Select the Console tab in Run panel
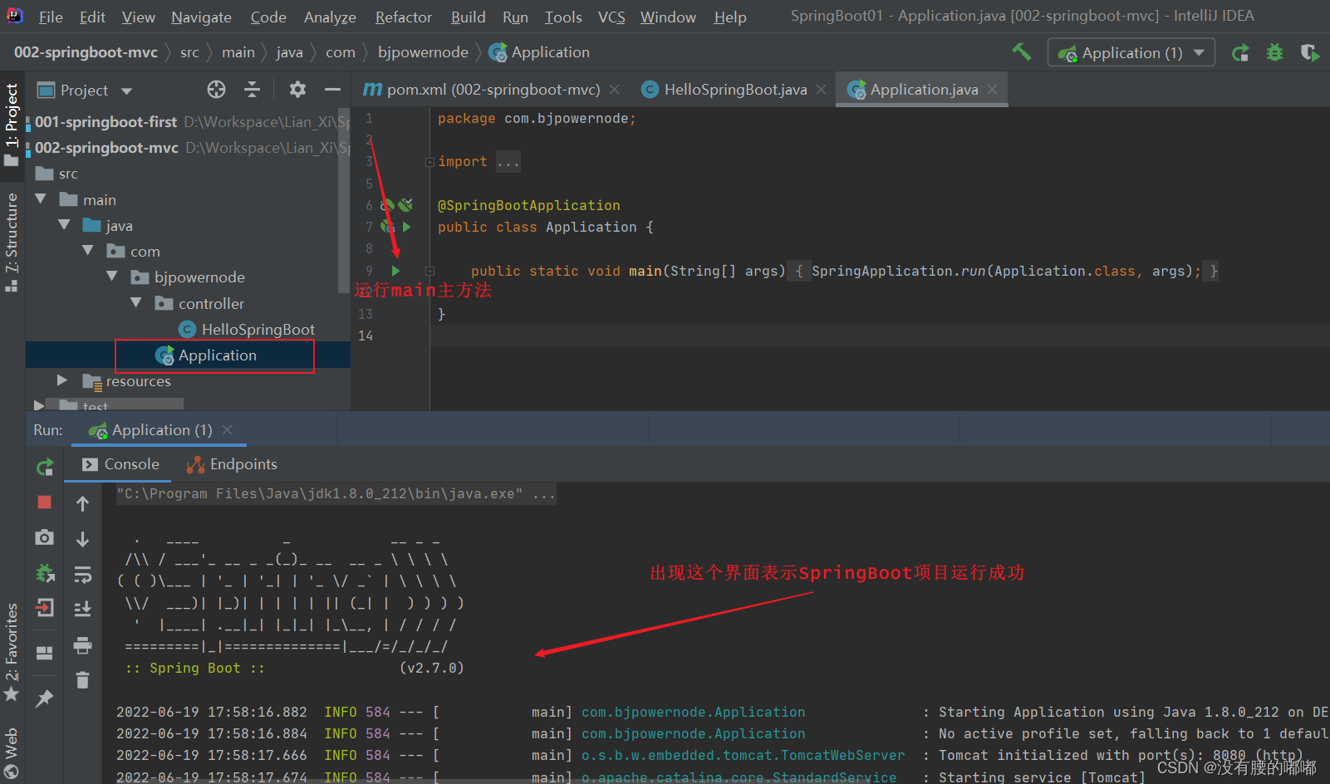1330x784 pixels. pos(120,464)
